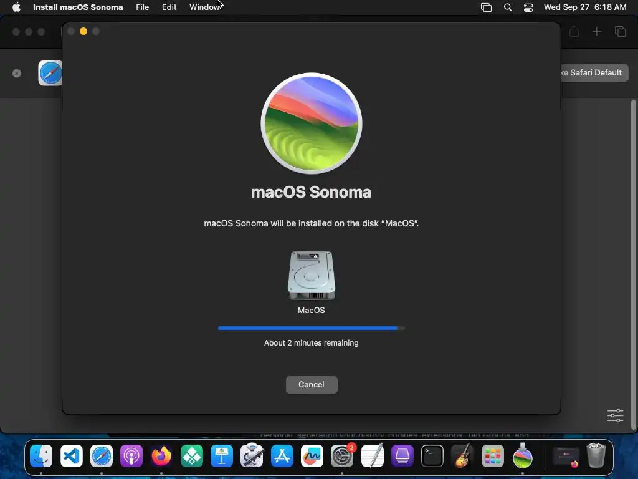This screenshot has width=638, height=479.
Task: Open Spotlight search in the menu bar
Action: tap(508, 7)
